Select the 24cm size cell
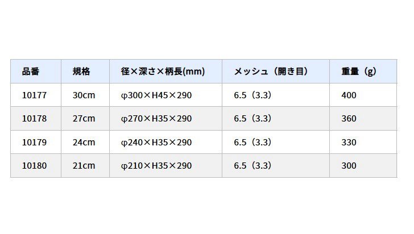This screenshot has height=234, width=414. pyautogui.click(x=84, y=143)
